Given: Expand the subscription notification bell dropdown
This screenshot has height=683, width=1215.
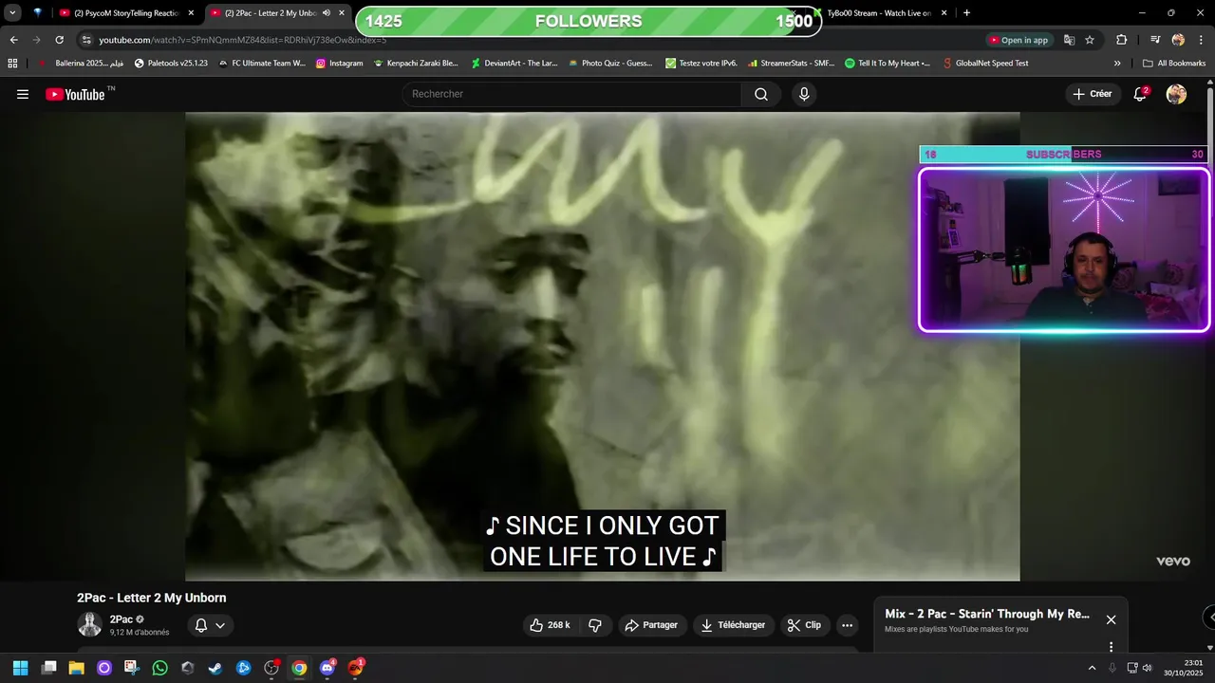Looking at the screenshot, I should 210,625.
